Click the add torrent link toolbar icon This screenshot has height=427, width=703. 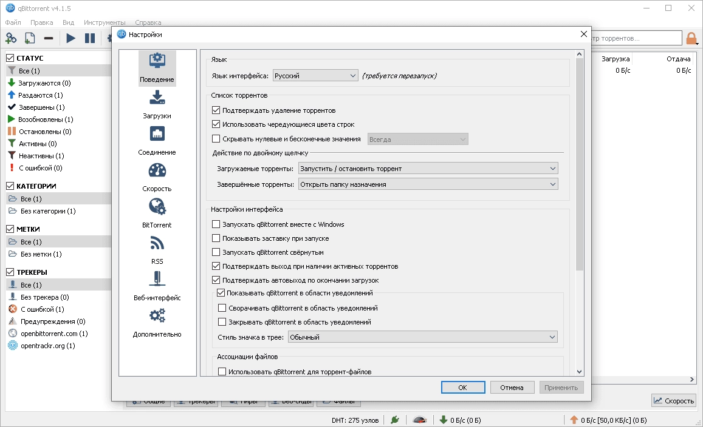coord(11,38)
